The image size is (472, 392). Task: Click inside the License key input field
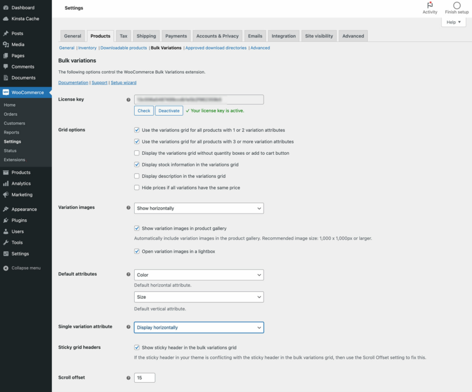coord(199,99)
